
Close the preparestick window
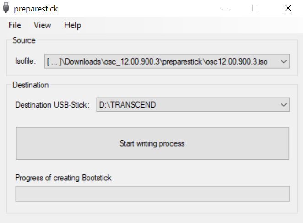point(287,8)
